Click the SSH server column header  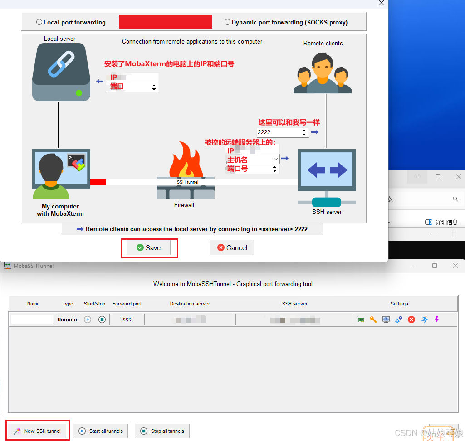[x=295, y=304]
